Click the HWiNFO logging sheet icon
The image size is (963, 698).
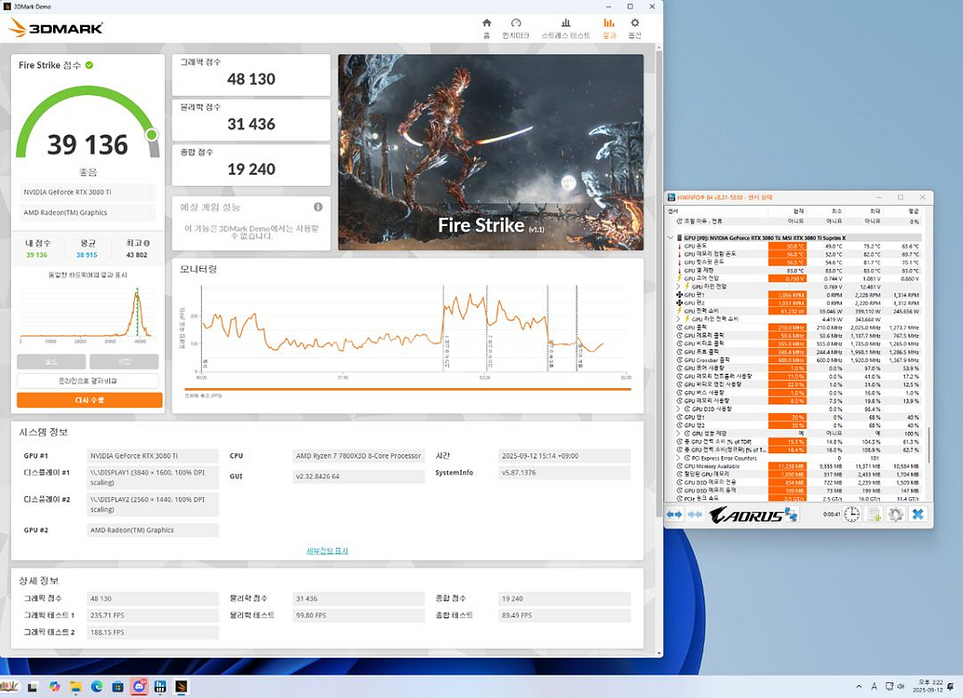point(874,515)
